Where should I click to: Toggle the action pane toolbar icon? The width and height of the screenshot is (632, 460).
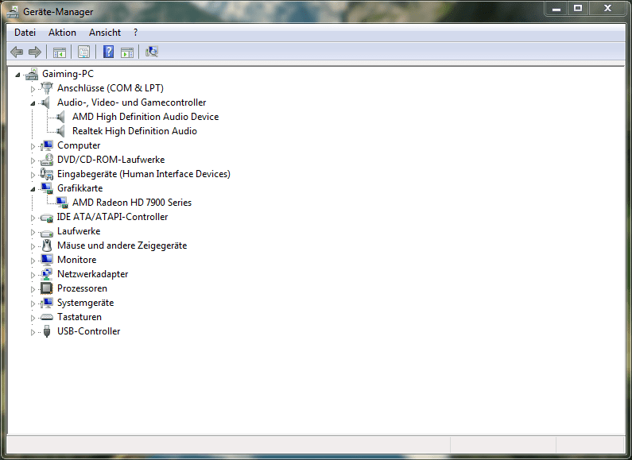pyautogui.click(x=127, y=52)
